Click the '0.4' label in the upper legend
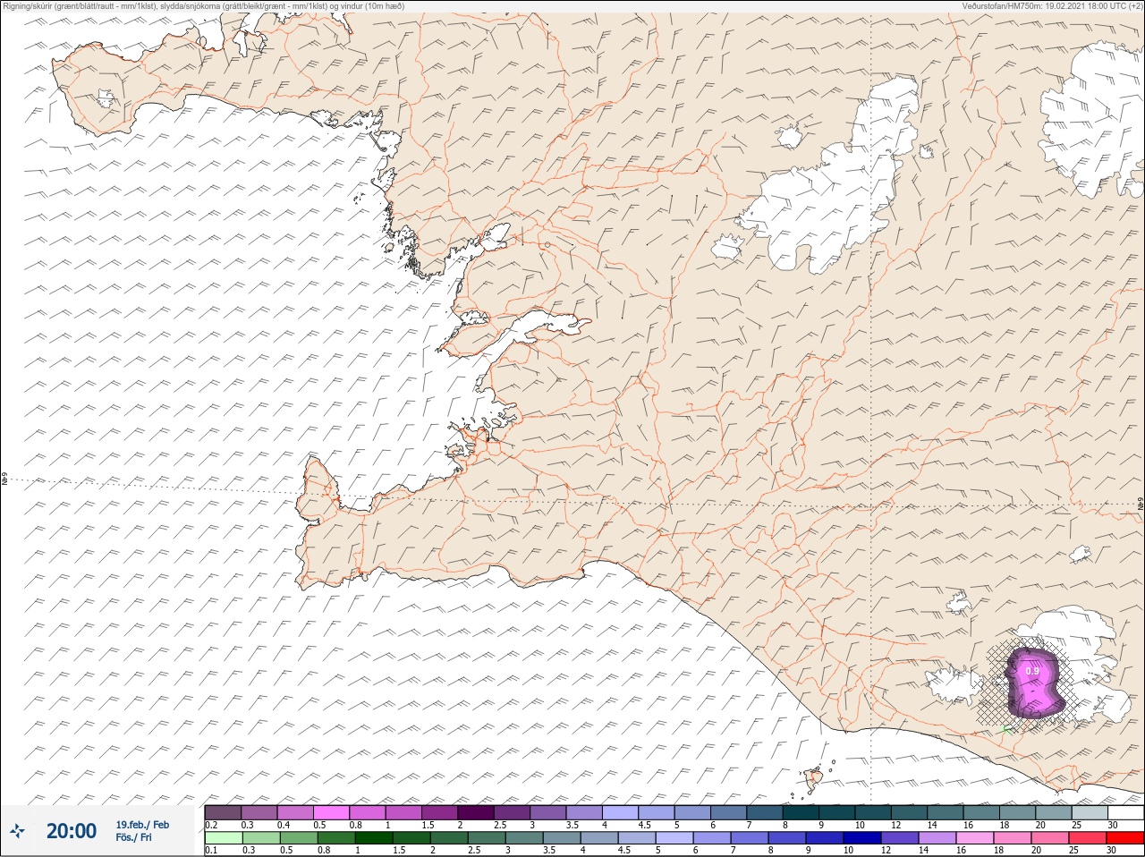The height and width of the screenshot is (857, 1145). [284, 825]
